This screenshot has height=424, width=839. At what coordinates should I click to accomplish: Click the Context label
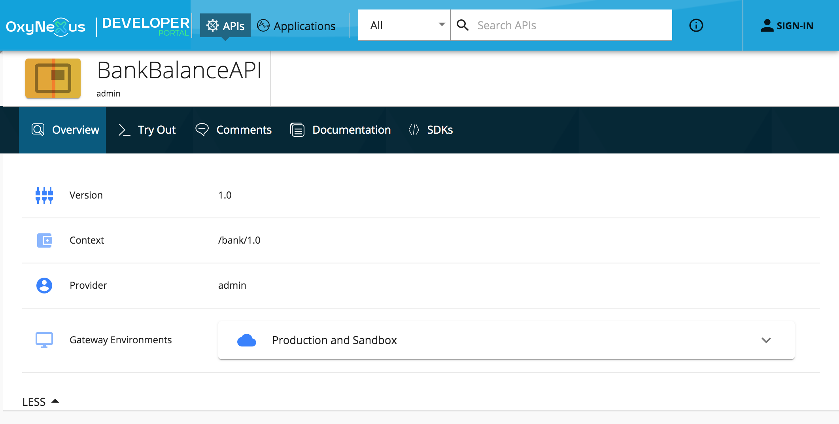tap(87, 240)
